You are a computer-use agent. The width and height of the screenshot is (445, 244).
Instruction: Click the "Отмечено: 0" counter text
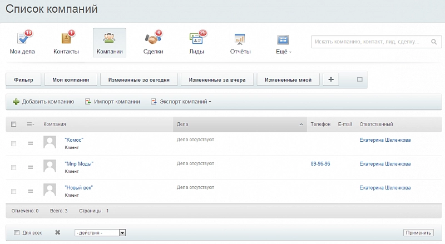point(25,211)
